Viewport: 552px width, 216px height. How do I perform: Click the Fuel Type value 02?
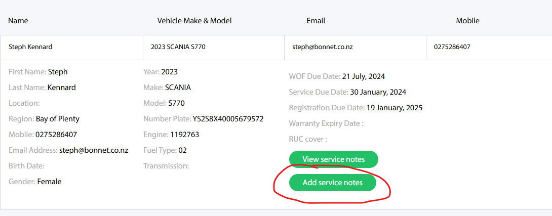click(183, 150)
